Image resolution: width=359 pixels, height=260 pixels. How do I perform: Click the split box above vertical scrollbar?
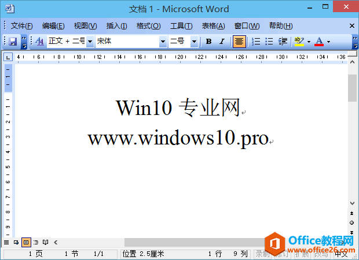(352, 54)
